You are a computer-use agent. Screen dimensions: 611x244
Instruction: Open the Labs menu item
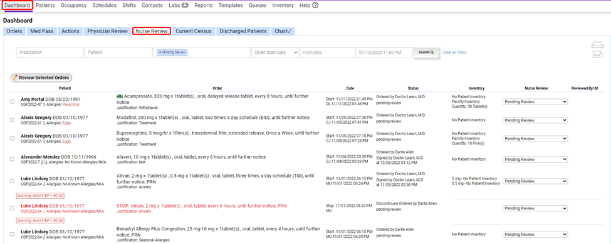[179, 6]
